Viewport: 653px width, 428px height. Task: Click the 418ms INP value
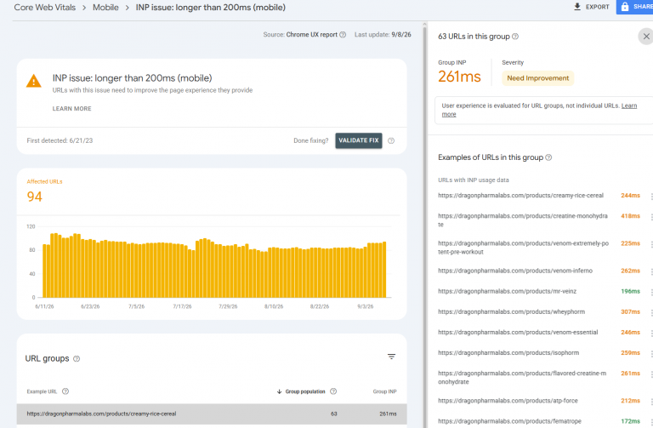point(631,216)
